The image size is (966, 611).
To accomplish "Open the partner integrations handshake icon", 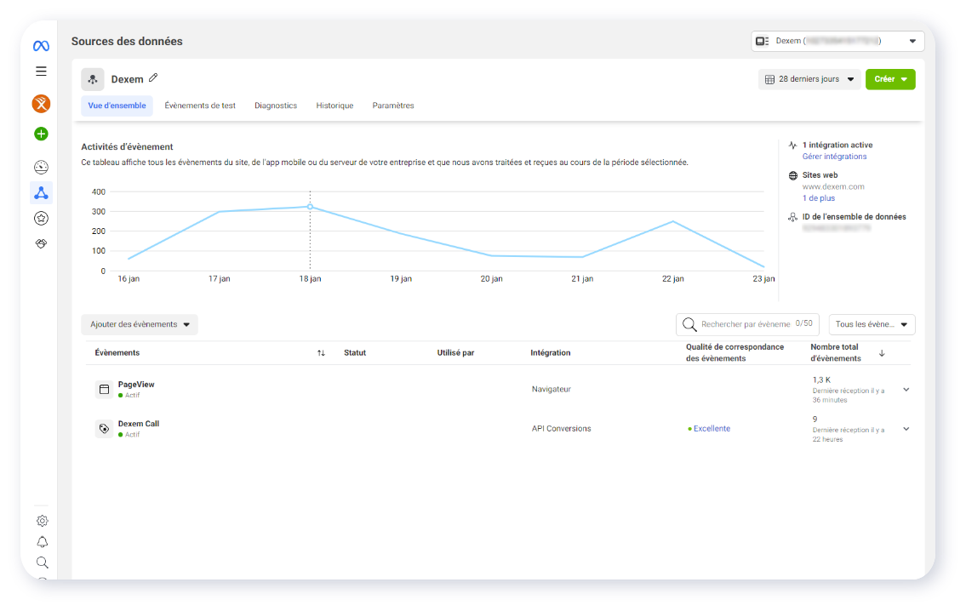I will 41,244.
